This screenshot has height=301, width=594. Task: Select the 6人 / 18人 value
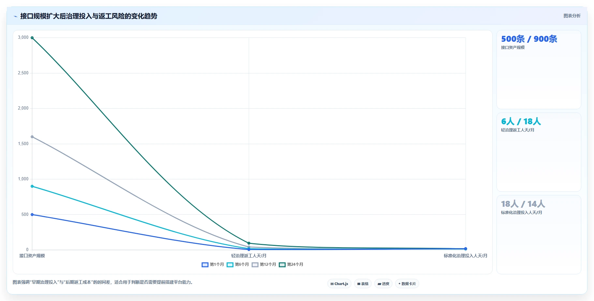point(521,121)
